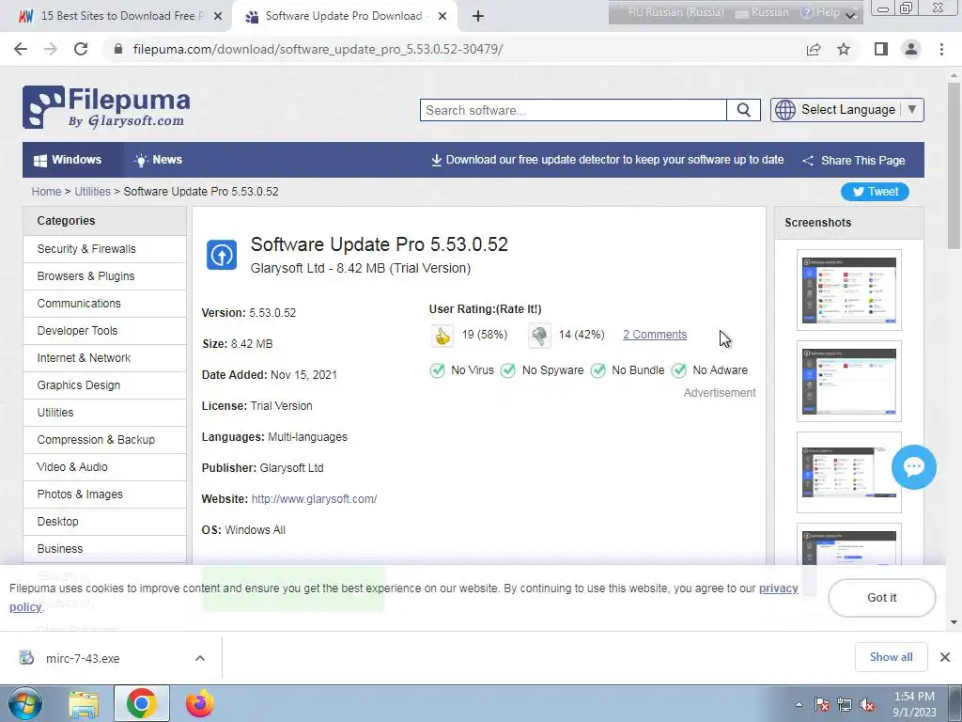Reload the Filepuma page
The height and width of the screenshot is (722, 962).
coord(81,49)
